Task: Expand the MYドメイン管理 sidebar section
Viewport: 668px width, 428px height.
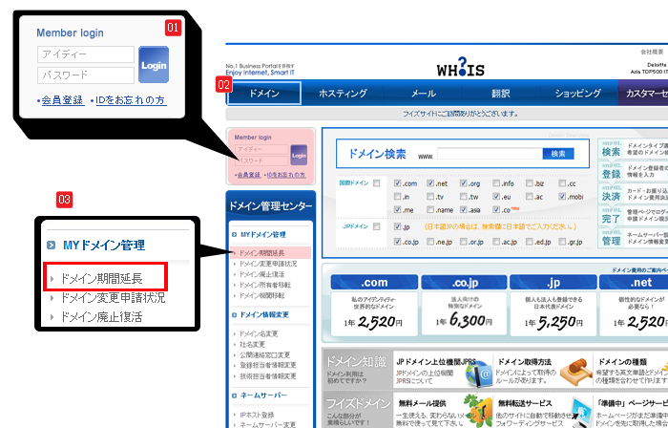Action: click(264, 234)
